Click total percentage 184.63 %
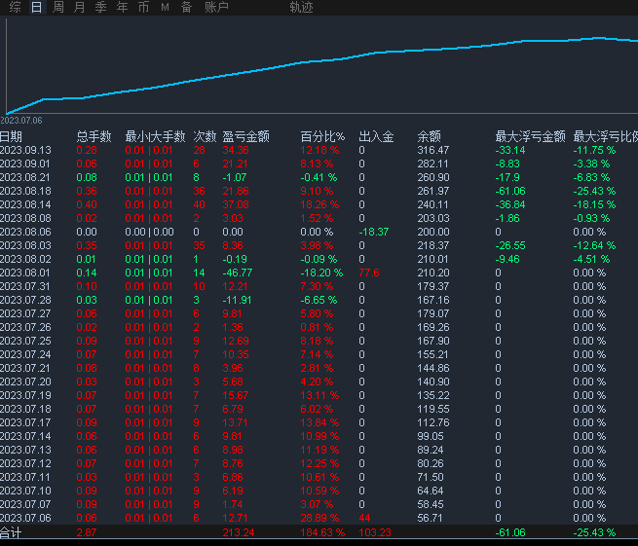 [x=322, y=532]
